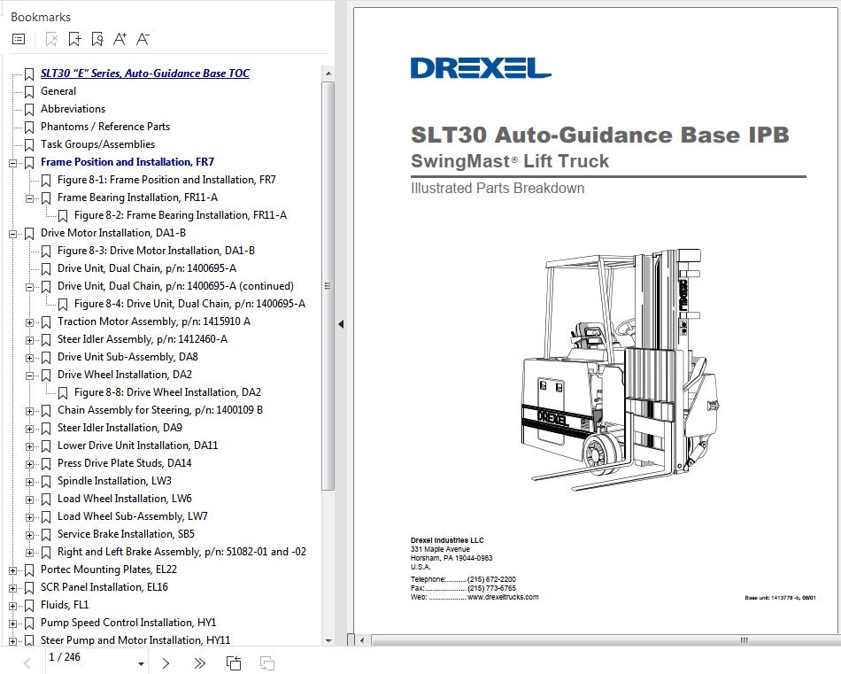This screenshot has width=841, height=674.
Task: Click the next view icon in page navigation
Action: (267, 663)
